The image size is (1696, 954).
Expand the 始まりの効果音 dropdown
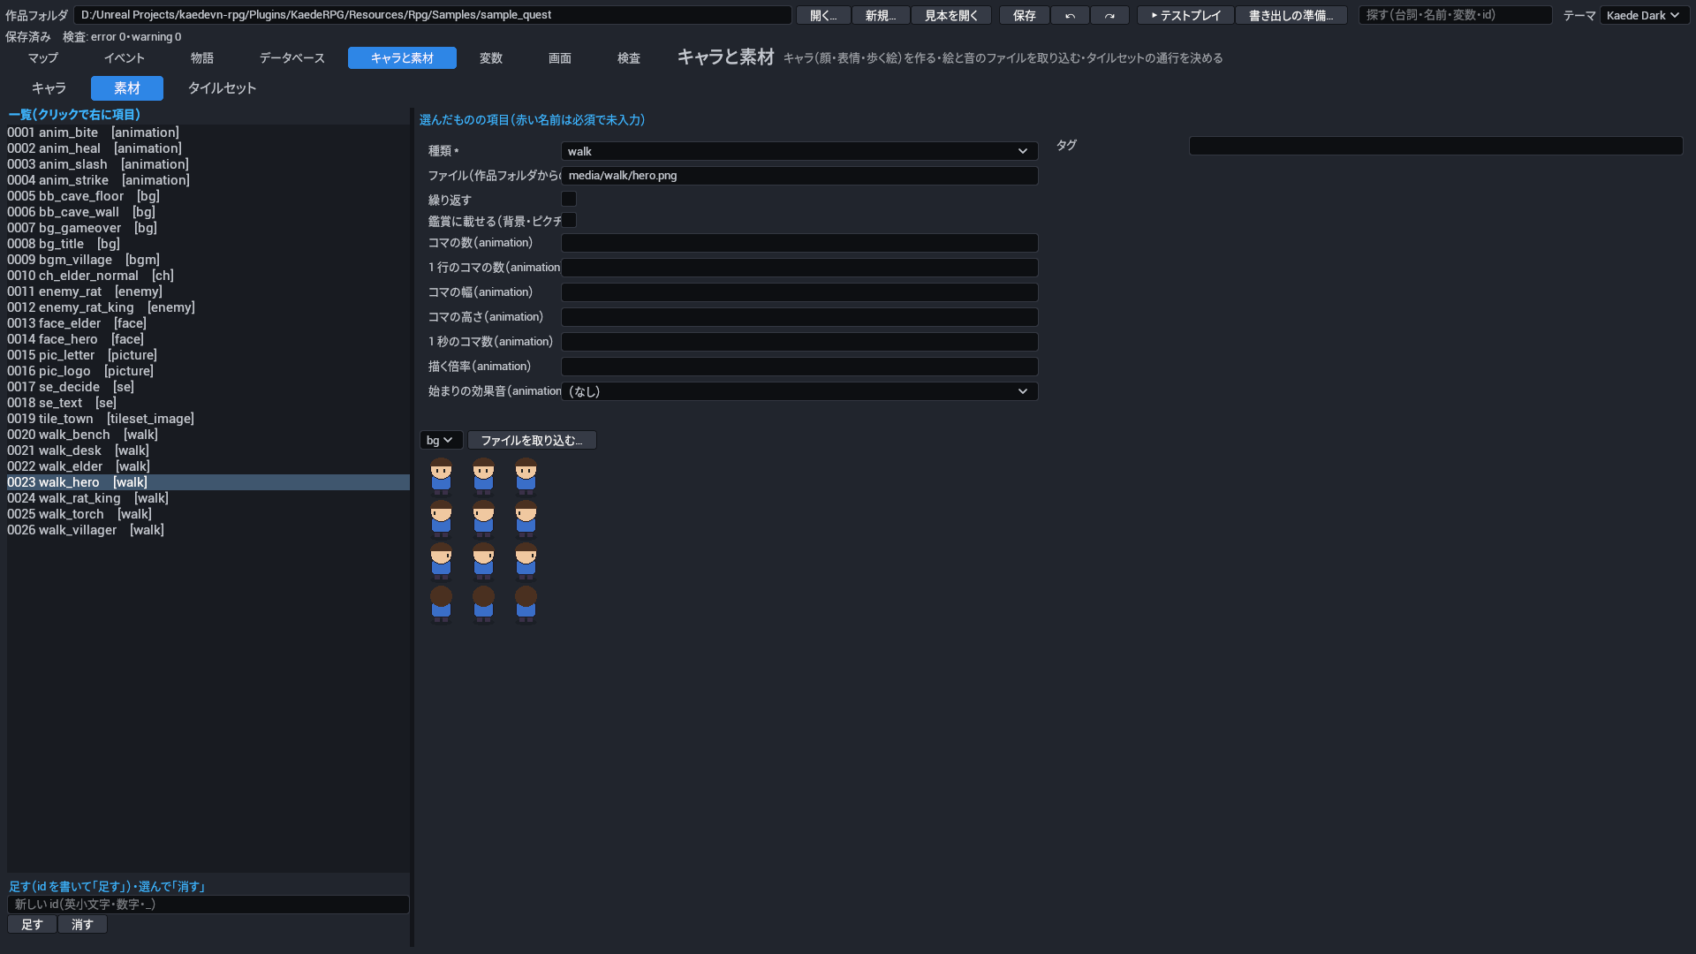click(799, 391)
